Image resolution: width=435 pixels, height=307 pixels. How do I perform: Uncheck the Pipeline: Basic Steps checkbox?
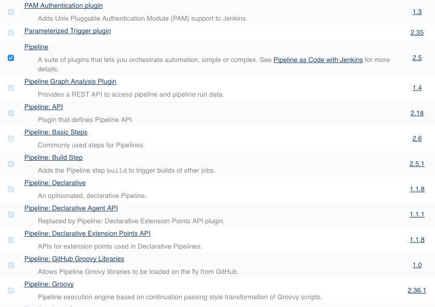[11, 138]
